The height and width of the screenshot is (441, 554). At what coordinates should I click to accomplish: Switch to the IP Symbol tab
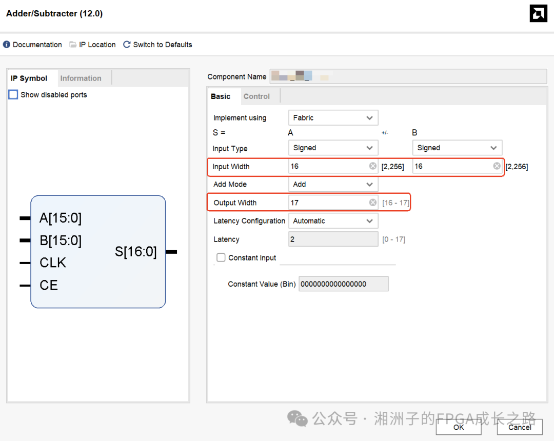29,78
